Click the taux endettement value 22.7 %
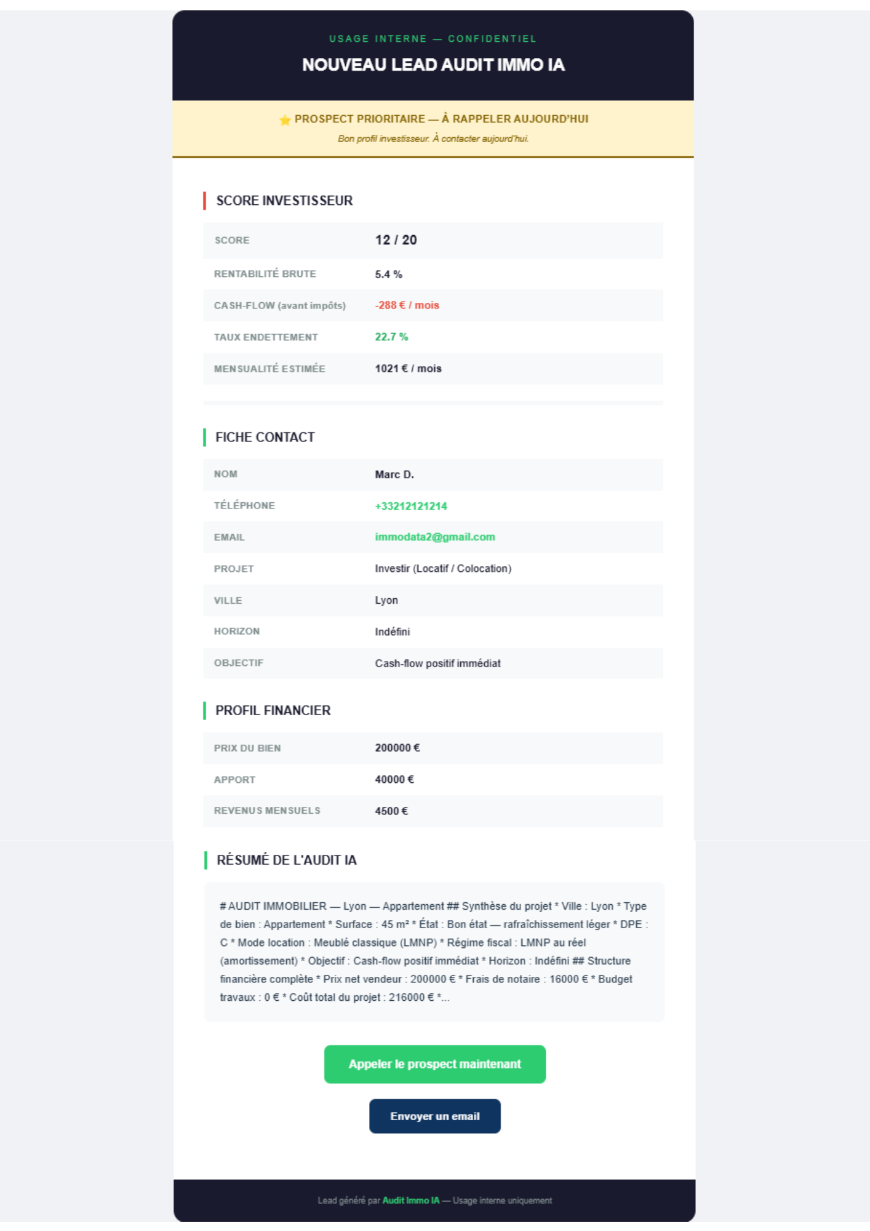Image resolution: width=870 pixels, height=1231 pixels. pos(391,337)
